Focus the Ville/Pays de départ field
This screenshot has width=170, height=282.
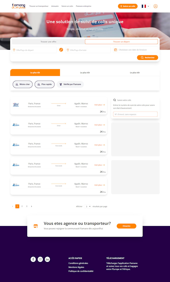tap(34, 50)
